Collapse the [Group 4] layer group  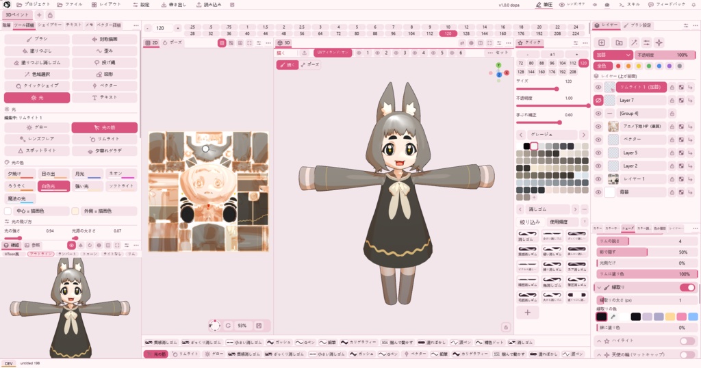coord(610,114)
